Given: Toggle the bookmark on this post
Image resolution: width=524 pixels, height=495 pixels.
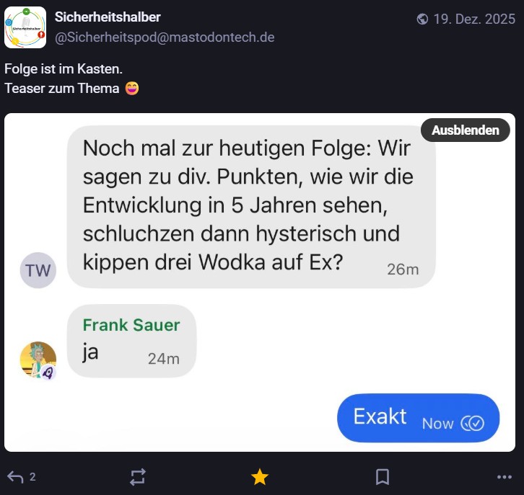Looking at the screenshot, I should coord(383,476).
